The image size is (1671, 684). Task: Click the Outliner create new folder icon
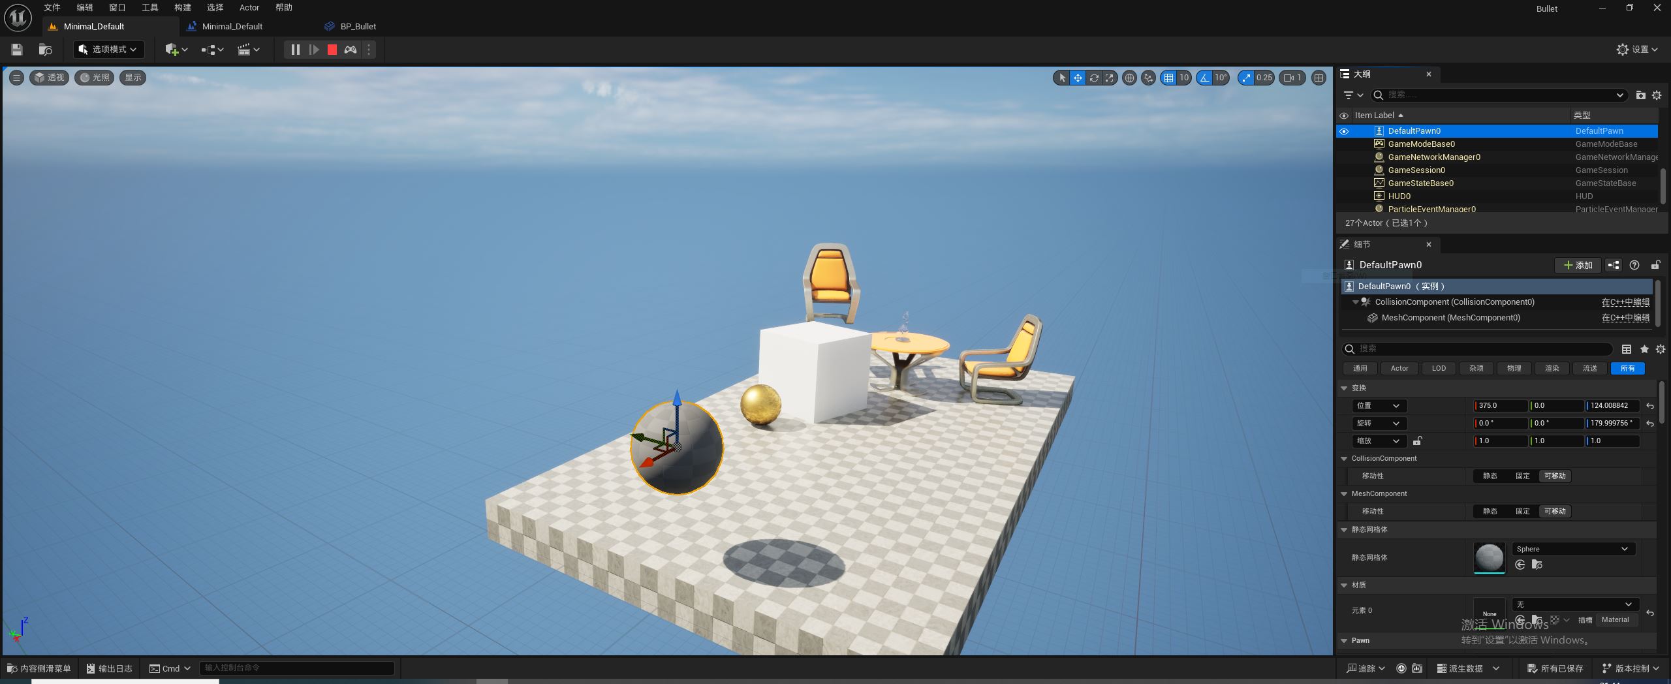click(1640, 95)
